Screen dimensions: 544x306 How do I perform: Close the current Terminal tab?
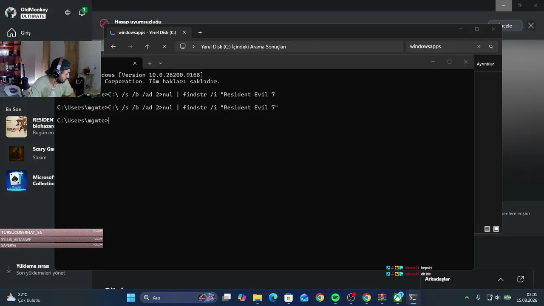pos(135,63)
